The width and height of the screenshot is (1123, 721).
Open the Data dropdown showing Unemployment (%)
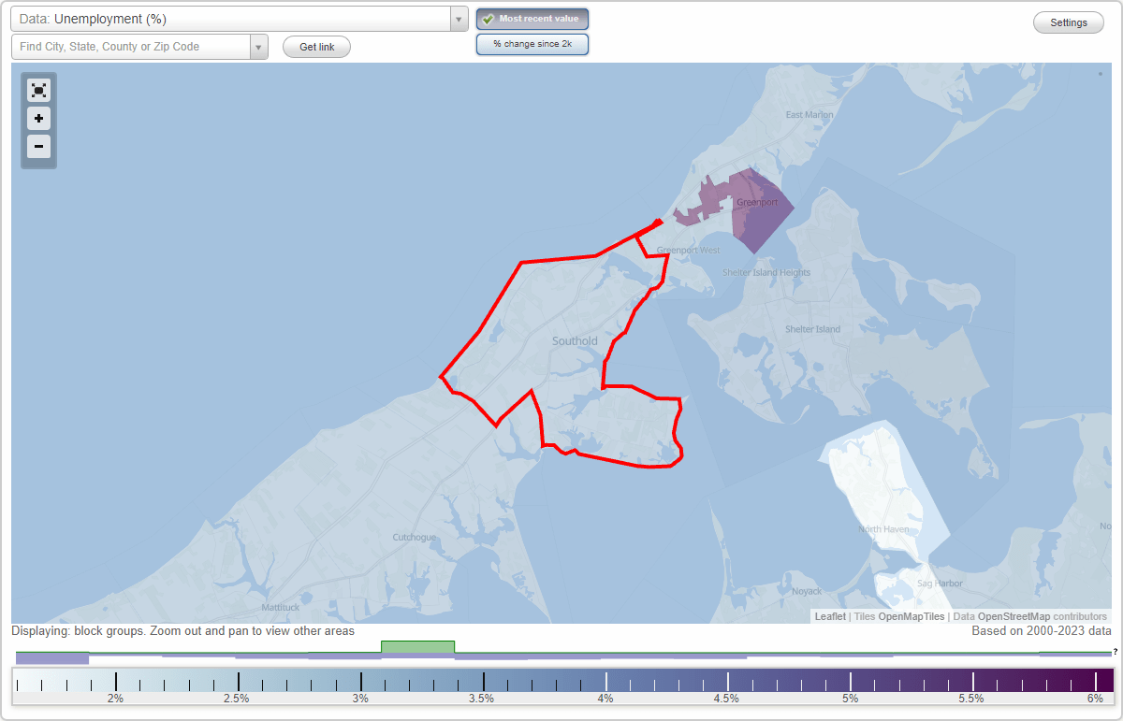pos(234,18)
